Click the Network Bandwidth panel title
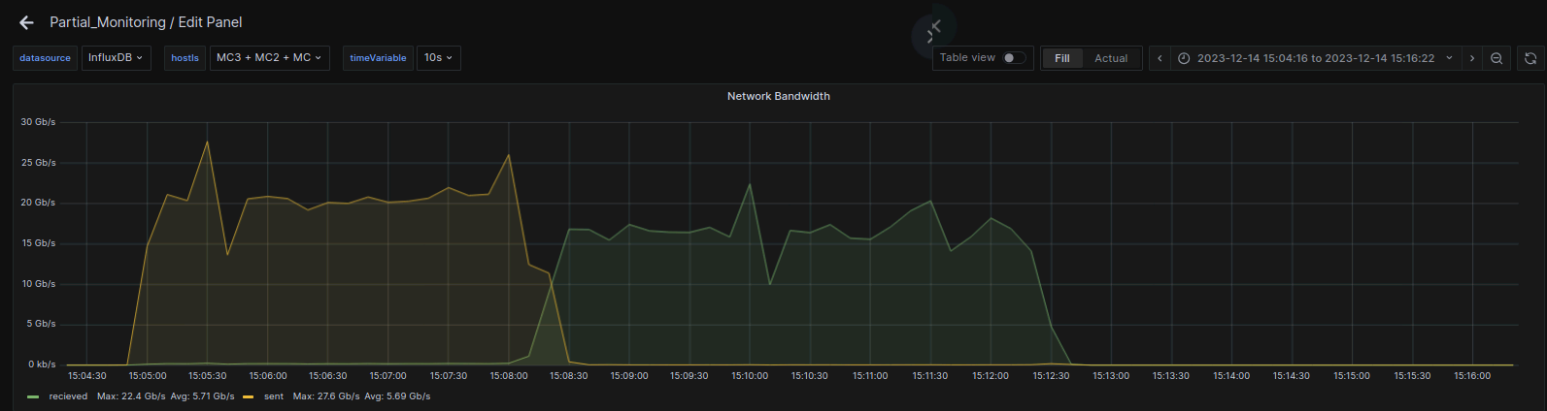Screen dimensions: 1547x411 point(779,96)
